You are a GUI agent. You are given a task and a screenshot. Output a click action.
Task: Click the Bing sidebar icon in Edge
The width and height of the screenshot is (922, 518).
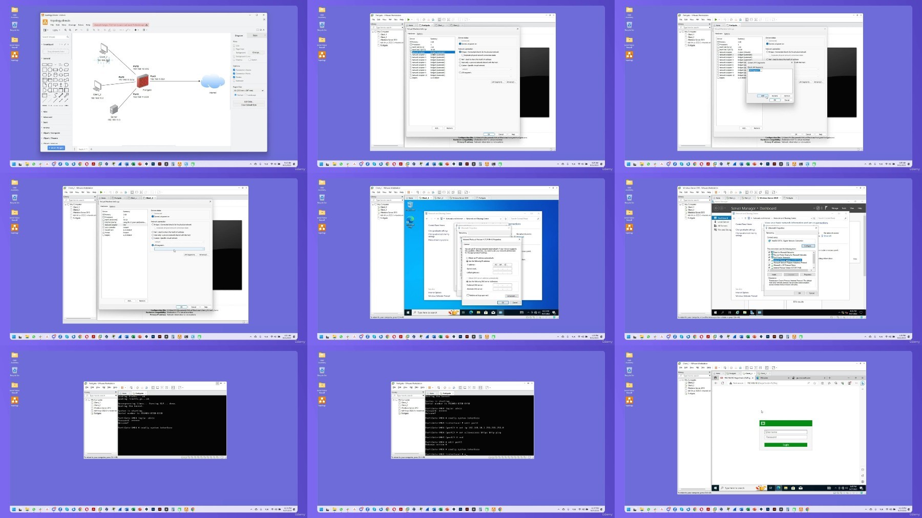coord(863,383)
